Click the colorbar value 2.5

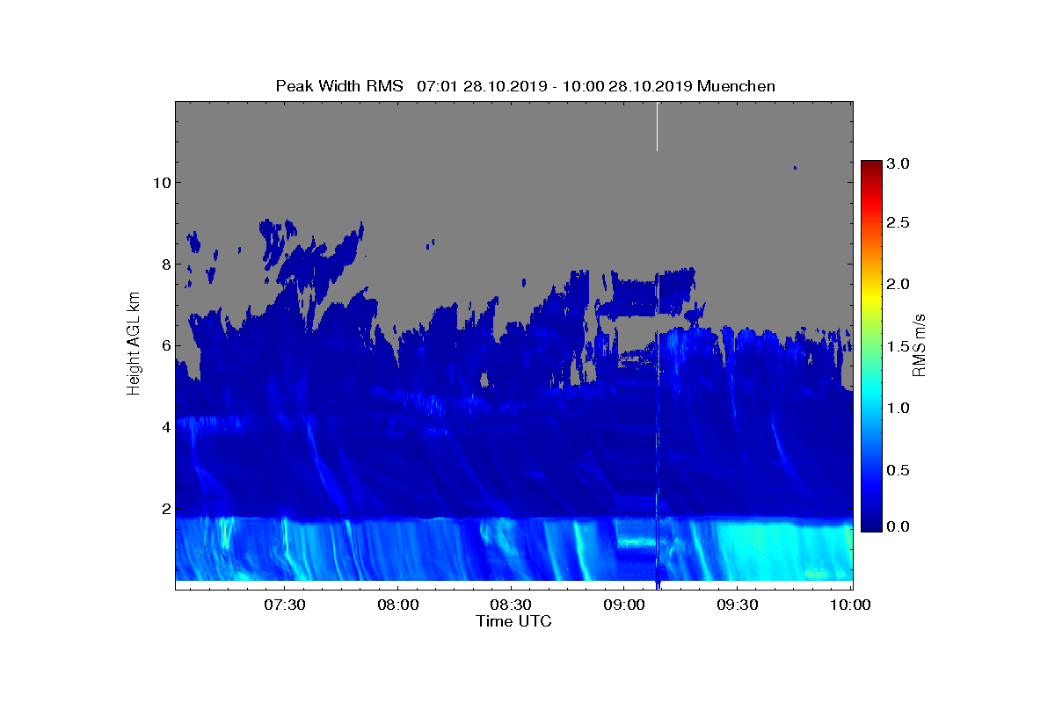899,223
